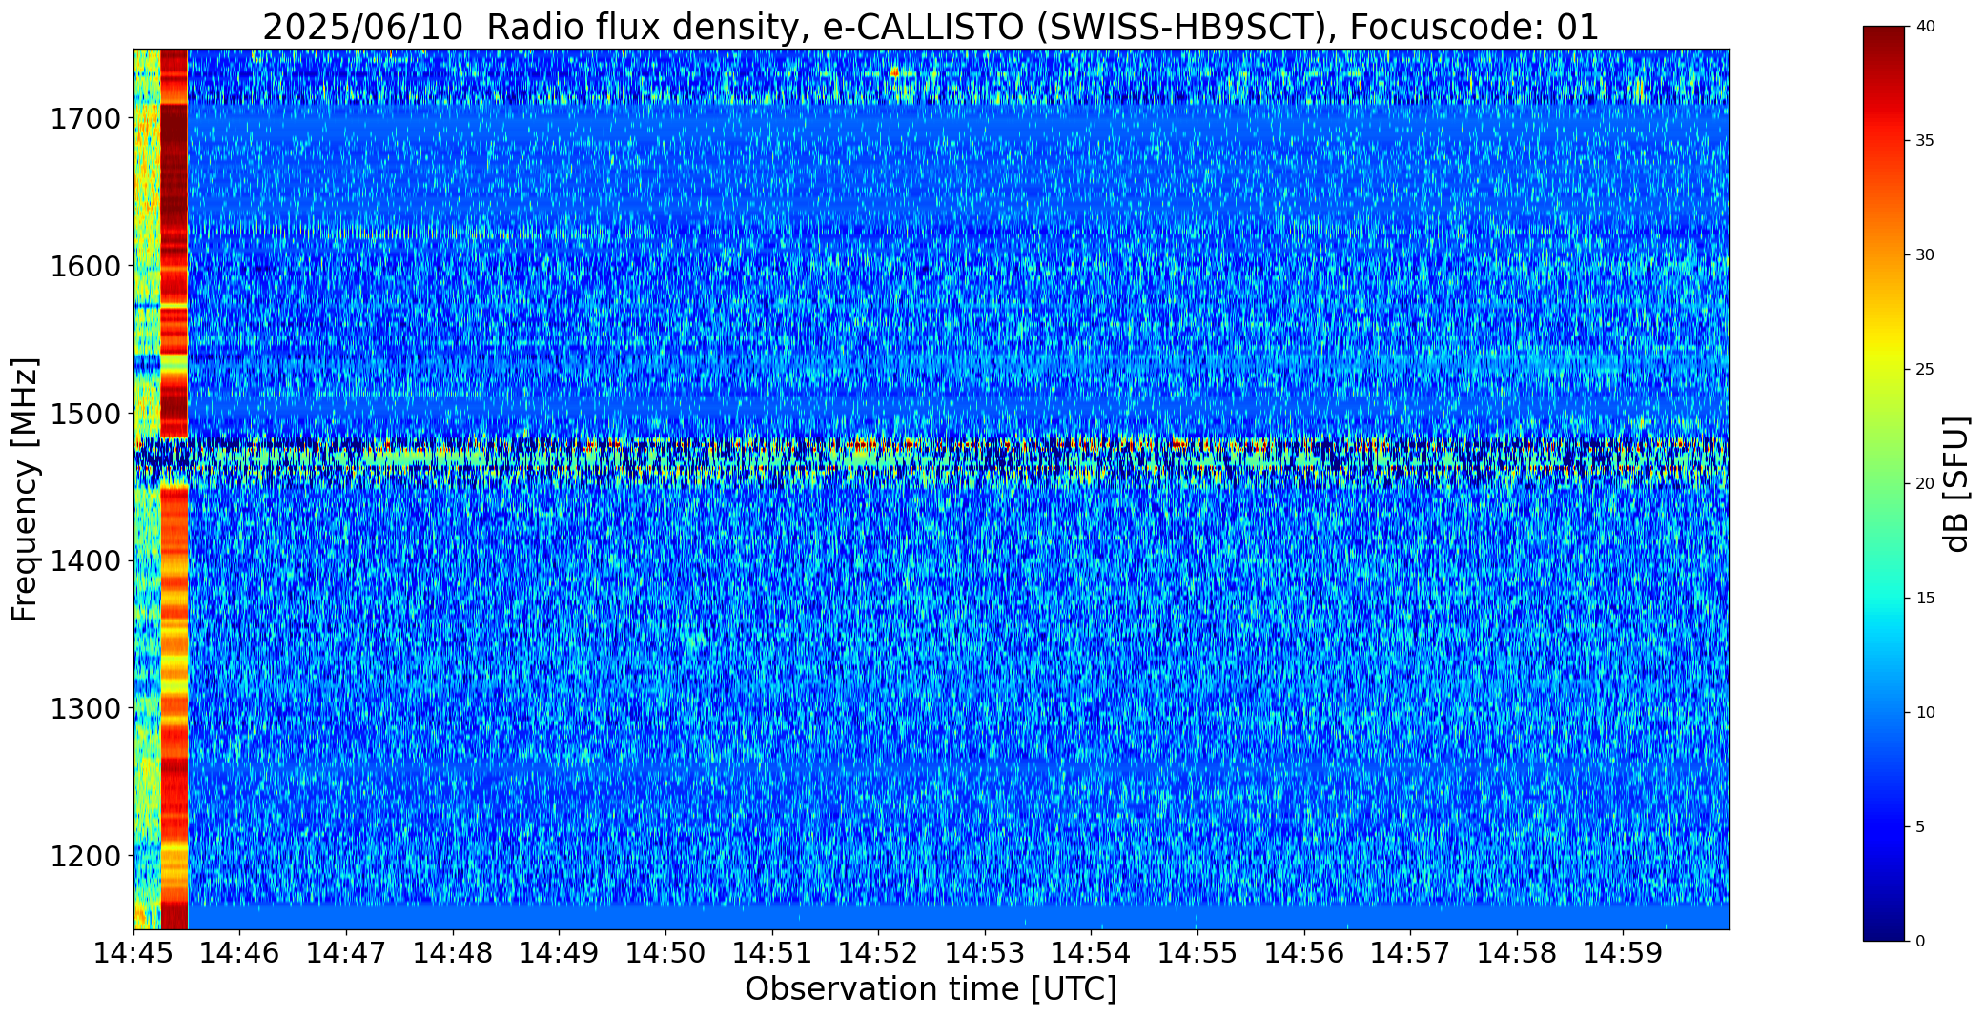
Task: Click the dark blue bottom of the colorbar
Action: click(x=1885, y=929)
